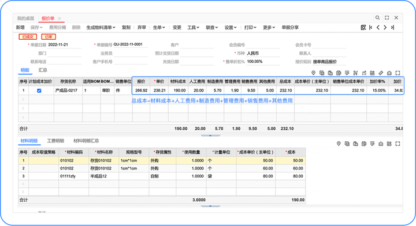Click the 报价 cell showing 266.92

coord(141,91)
